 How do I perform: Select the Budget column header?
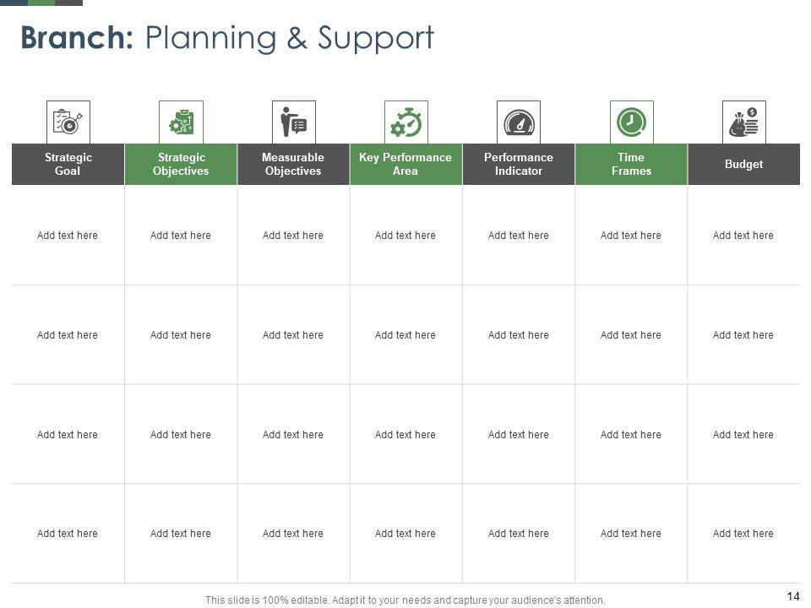[x=743, y=164]
